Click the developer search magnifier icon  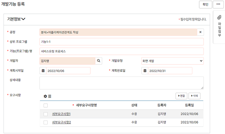coord(99,61)
